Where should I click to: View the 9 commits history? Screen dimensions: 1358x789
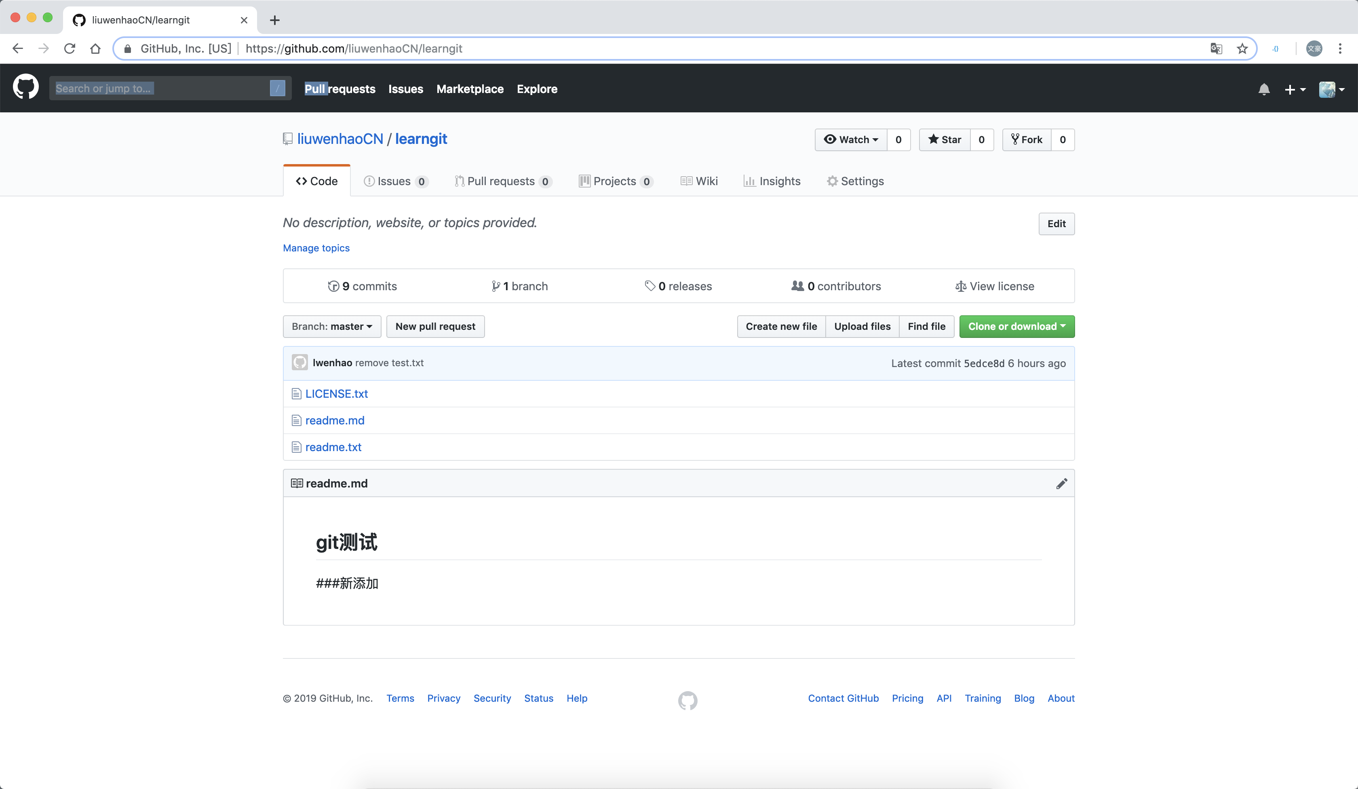[362, 286]
